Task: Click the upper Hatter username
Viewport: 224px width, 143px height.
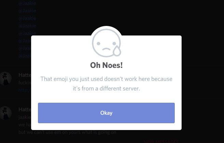Action: [x=25, y=75]
